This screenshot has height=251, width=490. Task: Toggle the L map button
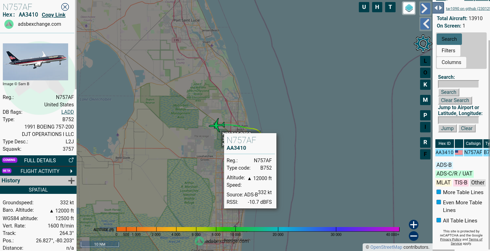(x=425, y=61)
